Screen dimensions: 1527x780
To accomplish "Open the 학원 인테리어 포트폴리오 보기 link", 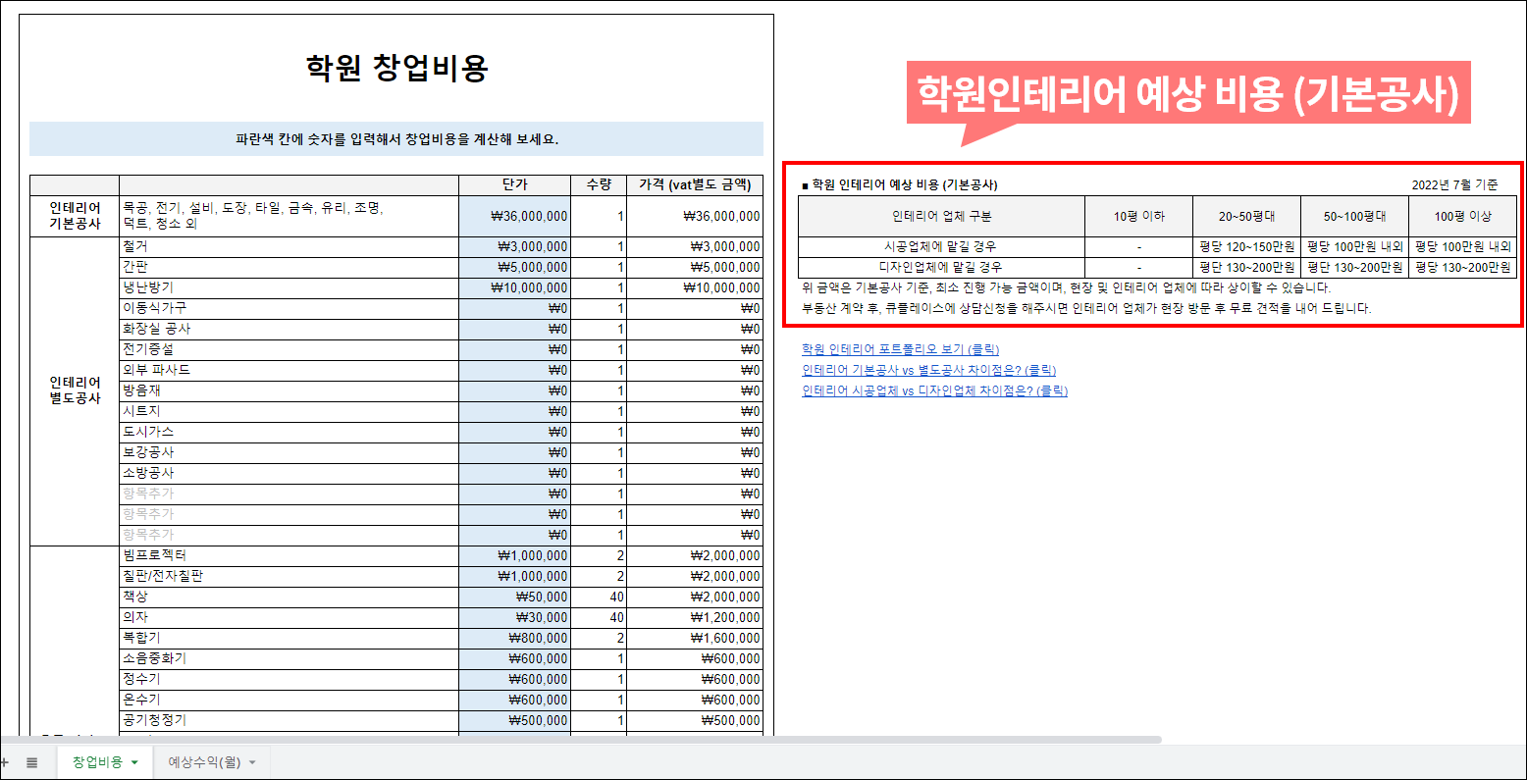I will (x=900, y=349).
